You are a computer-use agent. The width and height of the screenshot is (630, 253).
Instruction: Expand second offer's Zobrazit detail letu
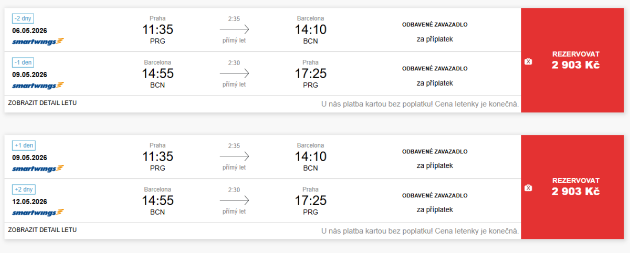pyautogui.click(x=43, y=230)
